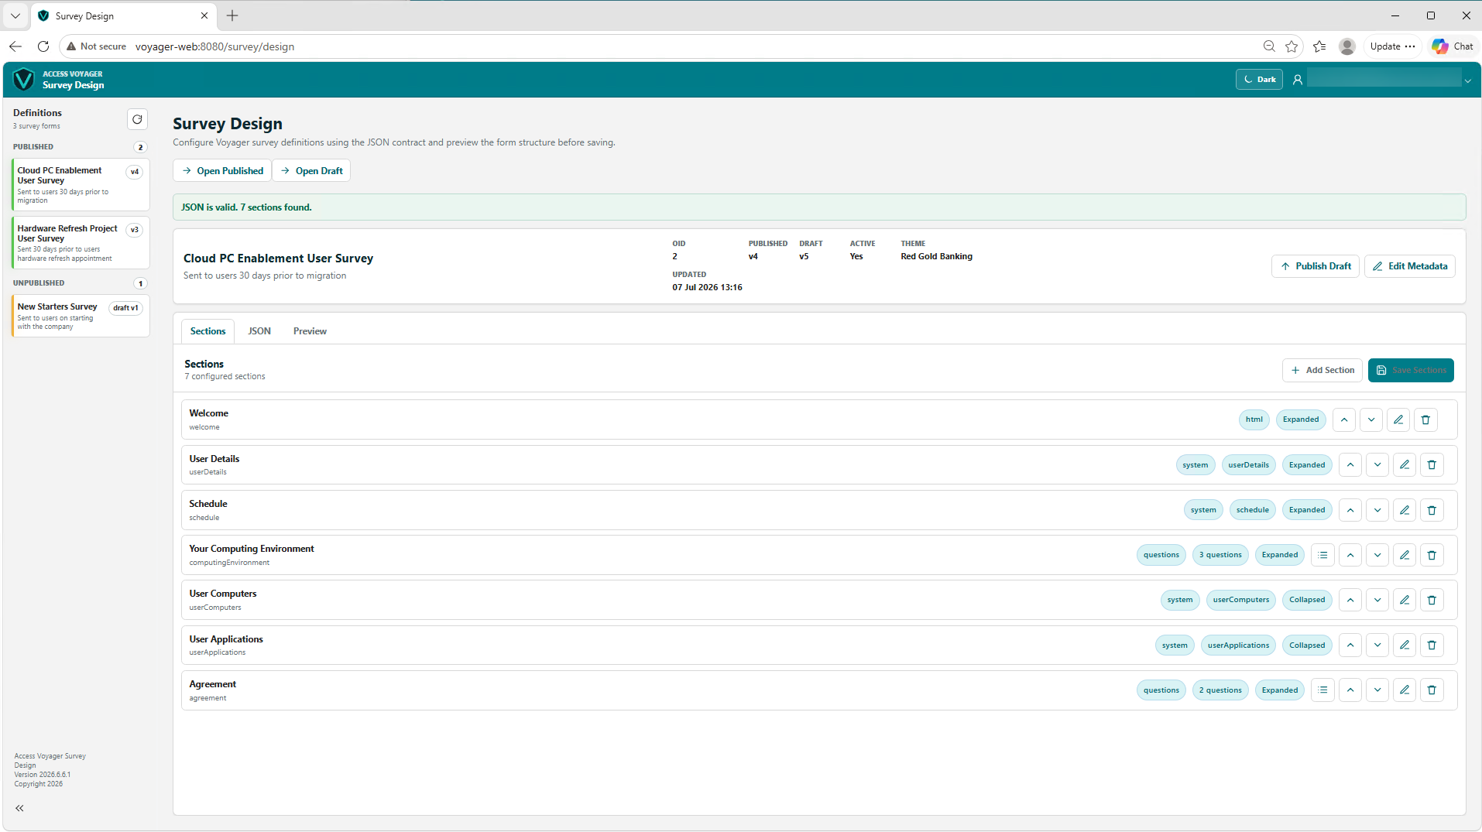Delete Your Computing Environment section

(x=1432, y=555)
